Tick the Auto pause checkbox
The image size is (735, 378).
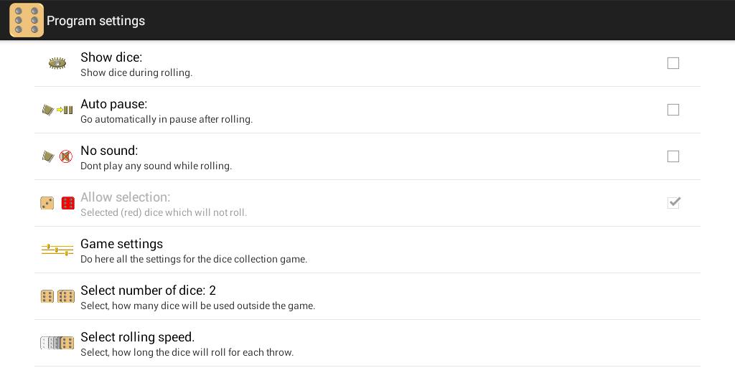pyautogui.click(x=673, y=110)
